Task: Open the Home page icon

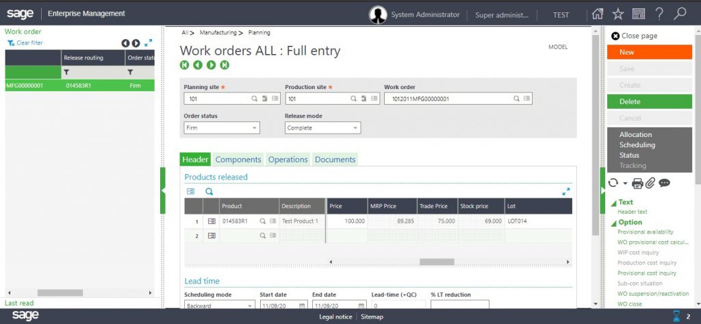Action: click(x=597, y=14)
